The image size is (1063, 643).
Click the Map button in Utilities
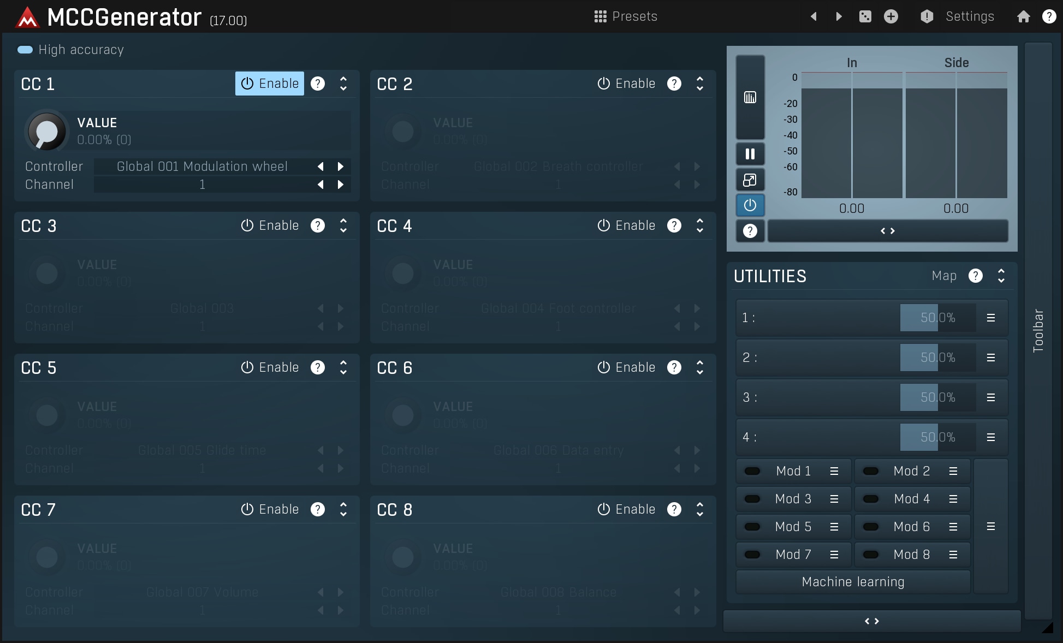[x=944, y=276]
